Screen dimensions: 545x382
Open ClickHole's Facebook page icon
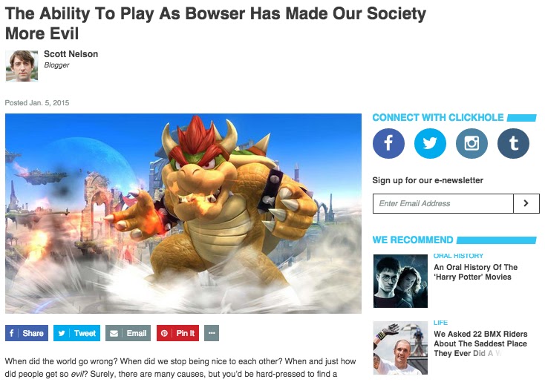point(388,143)
